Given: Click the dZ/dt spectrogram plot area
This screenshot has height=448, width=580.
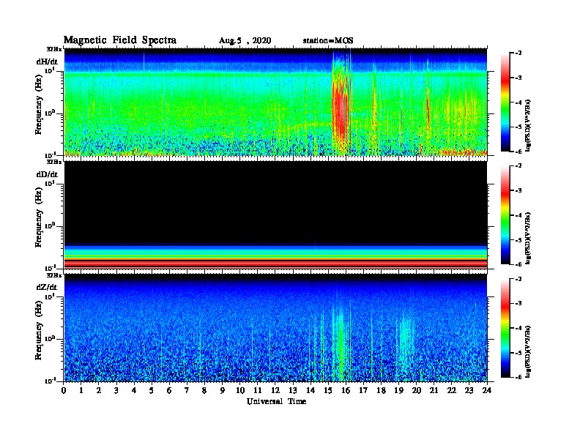Looking at the screenshot, I should coord(275,328).
